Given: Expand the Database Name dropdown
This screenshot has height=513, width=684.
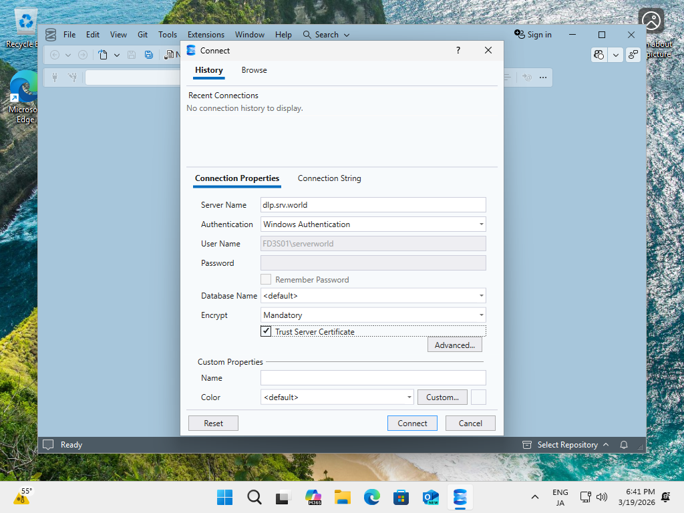Looking at the screenshot, I should [x=481, y=296].
